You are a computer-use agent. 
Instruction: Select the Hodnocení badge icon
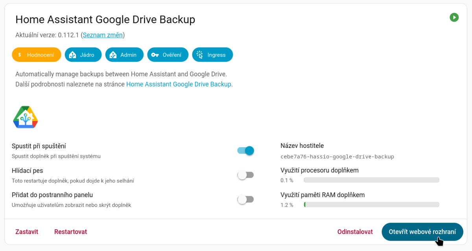click(x=20, y=55)
